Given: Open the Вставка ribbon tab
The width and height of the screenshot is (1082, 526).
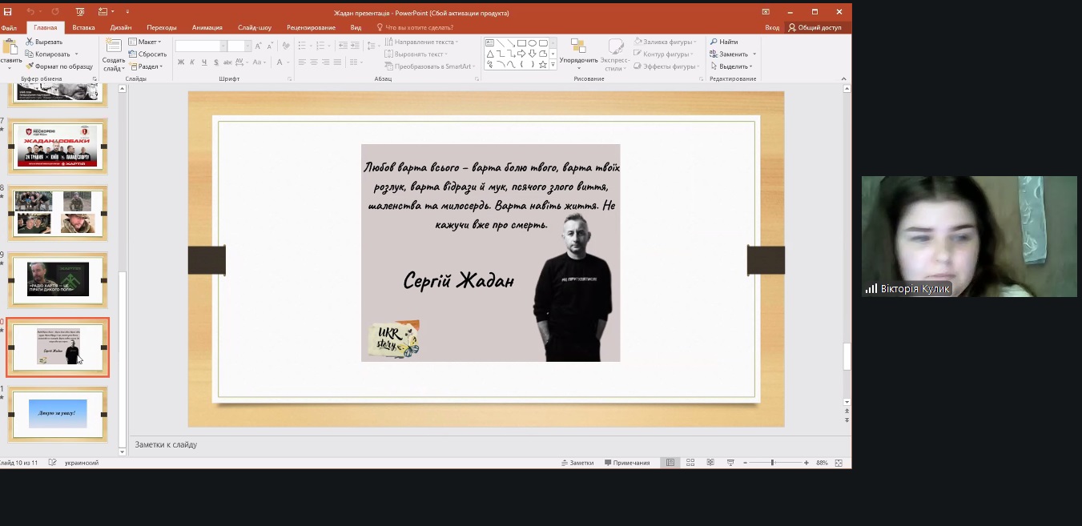Looking at the screenshot, I should 83,27.
